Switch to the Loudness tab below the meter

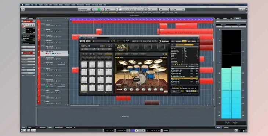tap(226, 128)
